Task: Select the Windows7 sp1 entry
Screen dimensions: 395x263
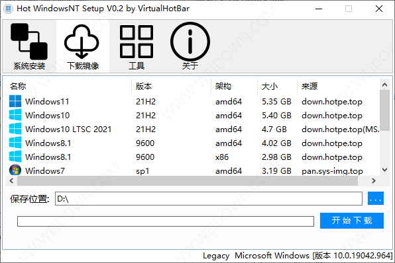Action: pos(193,170)
